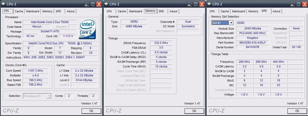Select the CPU tab in the left CPU-Z window
Viewport: 308px width, 116px height.
click(x=8, y=11)
